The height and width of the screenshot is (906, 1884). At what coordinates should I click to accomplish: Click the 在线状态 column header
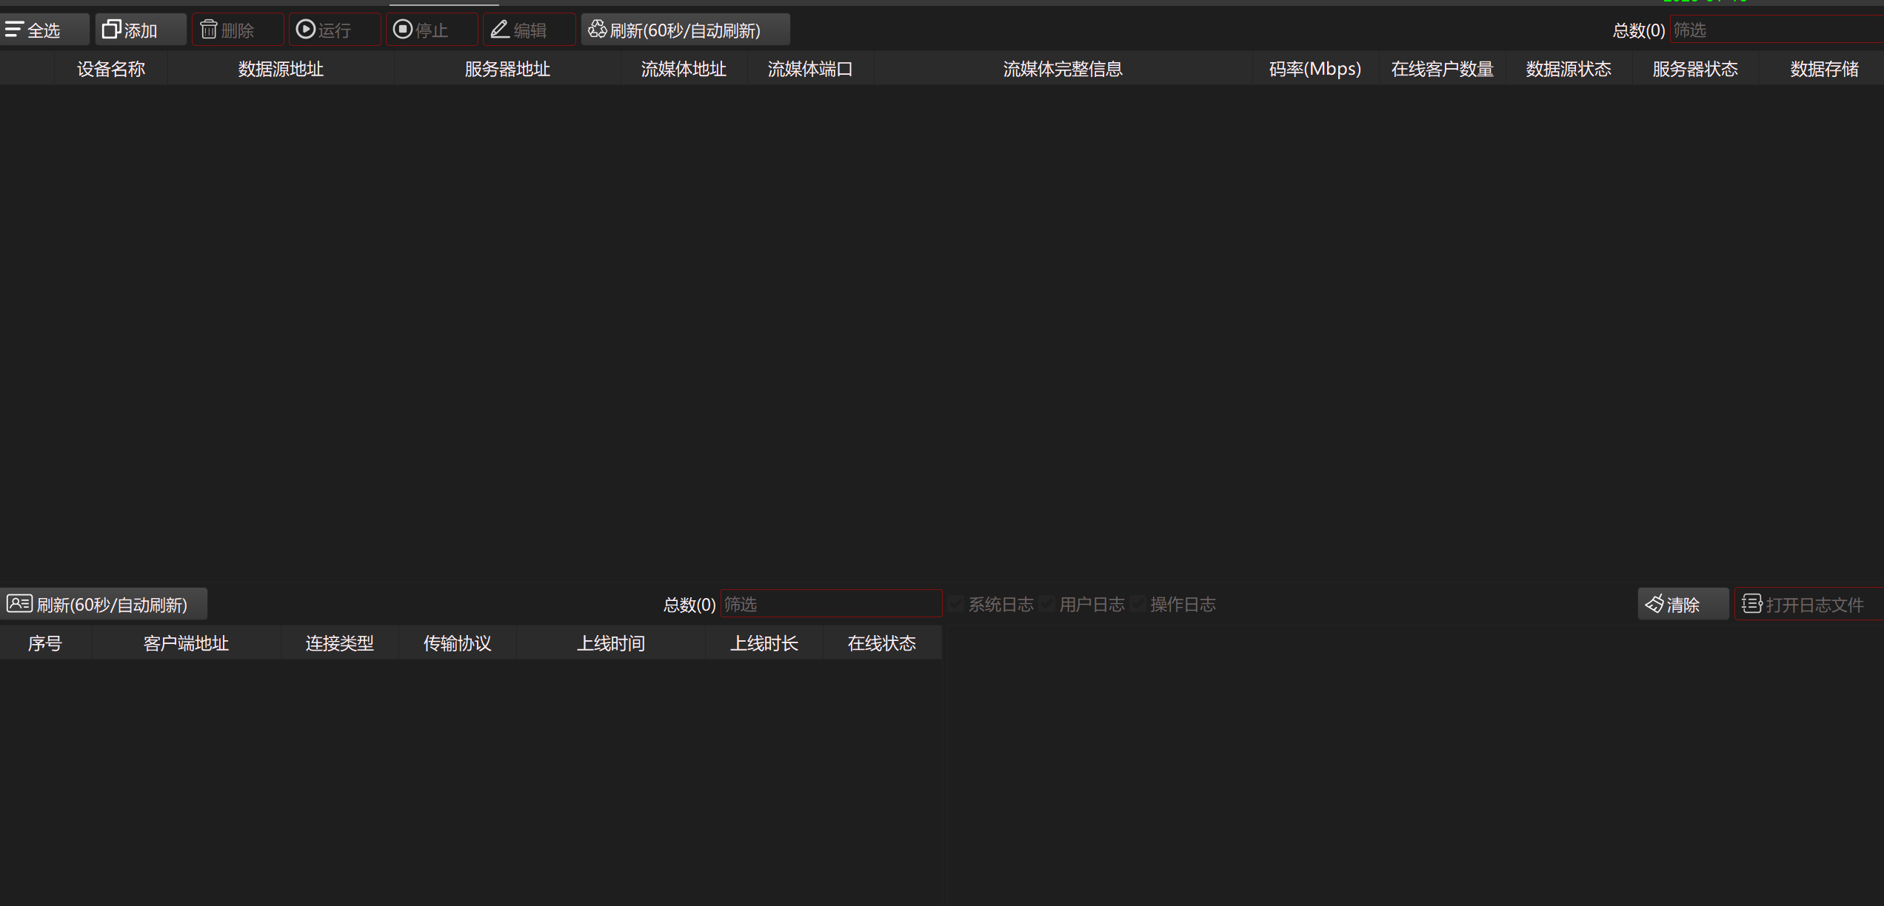(x=881, y=642)
